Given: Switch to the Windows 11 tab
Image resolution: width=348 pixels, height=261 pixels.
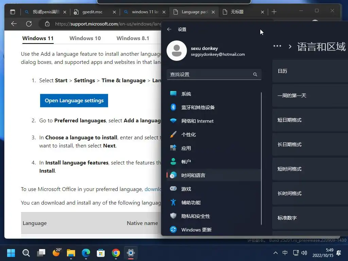Looking at the screenshot, I should (x=38, y=38).
